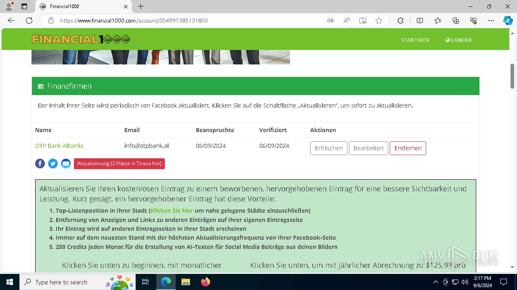Open the LÄNDER menu
The height and width of the screenshot is (290, 517).
click(458, 40)
